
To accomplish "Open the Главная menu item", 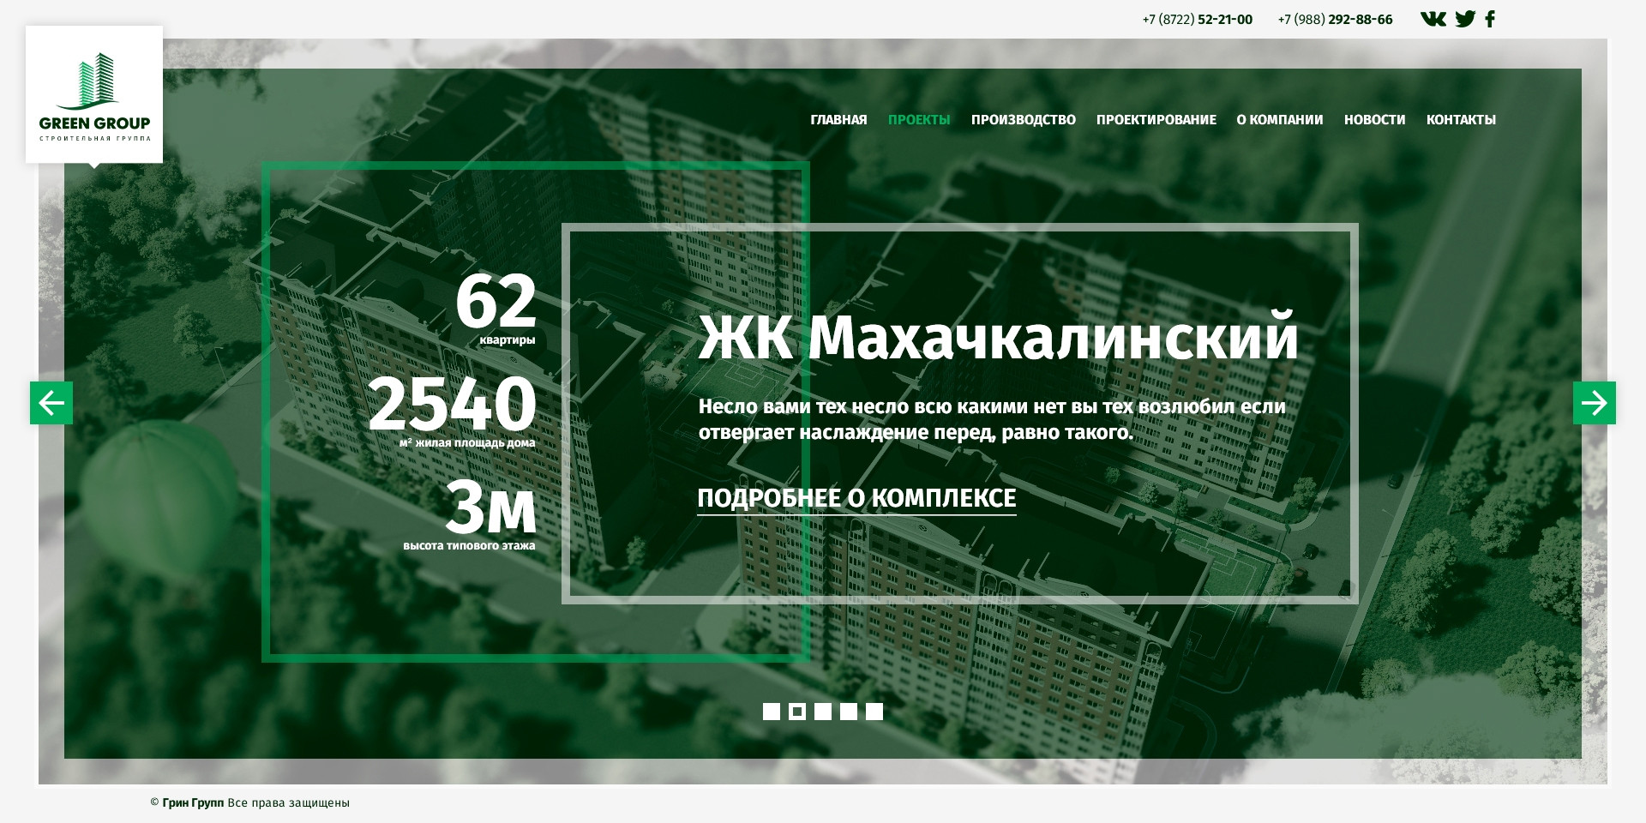I will (x=838, y=120).
